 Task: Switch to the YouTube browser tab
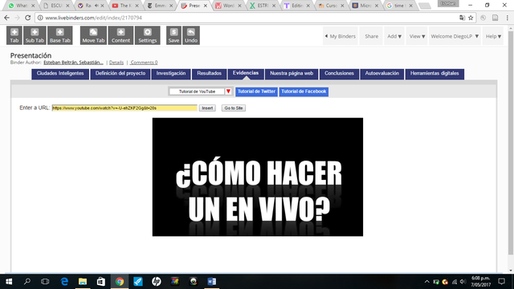point(125,6)
